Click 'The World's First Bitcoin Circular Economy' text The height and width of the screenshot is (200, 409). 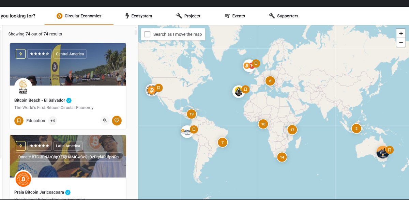tap(54, 108)
